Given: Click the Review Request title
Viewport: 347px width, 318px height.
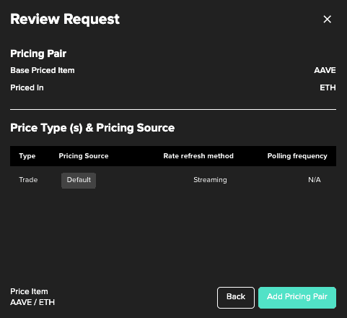Looking at the screenshot, I should click(x=65, y=20).
